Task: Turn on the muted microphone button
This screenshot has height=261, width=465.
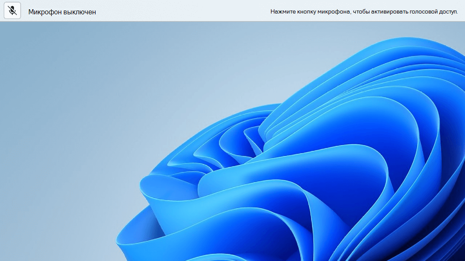Action: 12,11
